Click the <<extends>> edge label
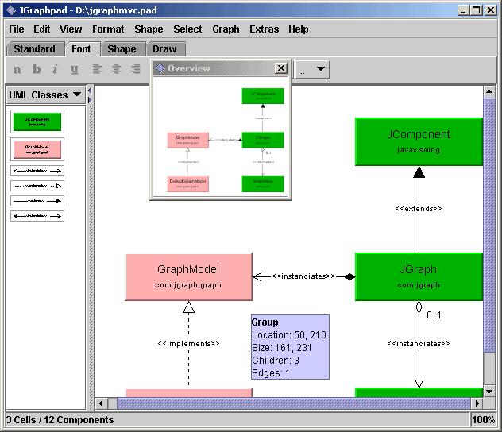Image resolution: width=502 pixels, height=432 pixels. [x=419, y=209]
